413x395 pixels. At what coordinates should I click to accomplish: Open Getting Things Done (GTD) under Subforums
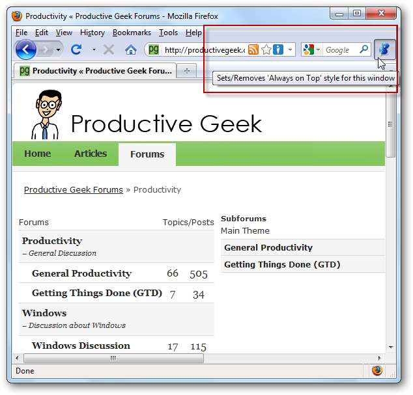[282, 264]
